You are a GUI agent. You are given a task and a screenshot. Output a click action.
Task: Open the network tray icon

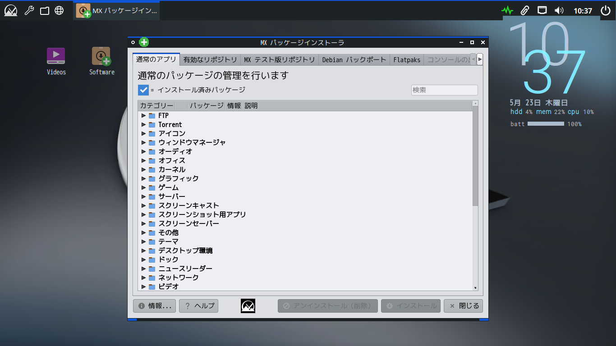[x=542, y=10]
